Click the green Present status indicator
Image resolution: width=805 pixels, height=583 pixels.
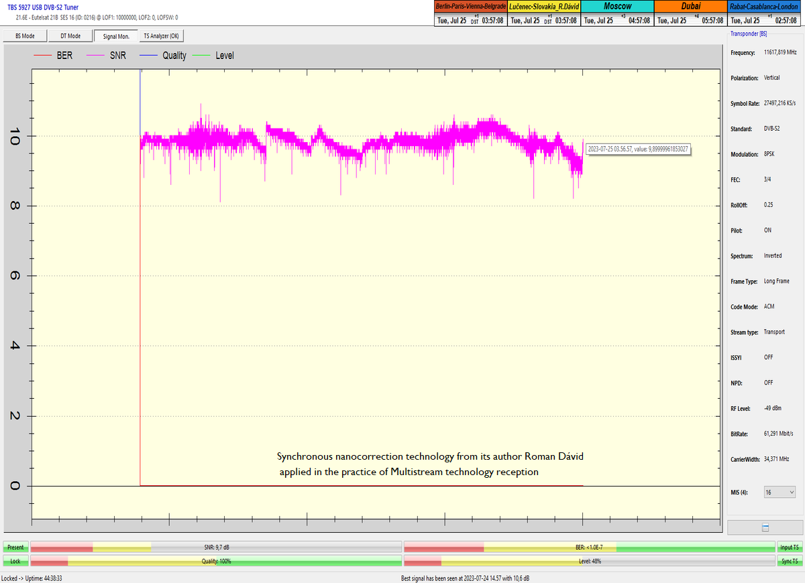[x=15, y=547]
